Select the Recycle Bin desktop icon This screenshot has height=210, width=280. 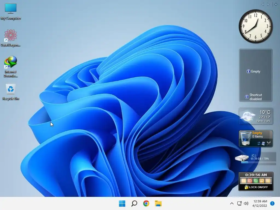11,92
